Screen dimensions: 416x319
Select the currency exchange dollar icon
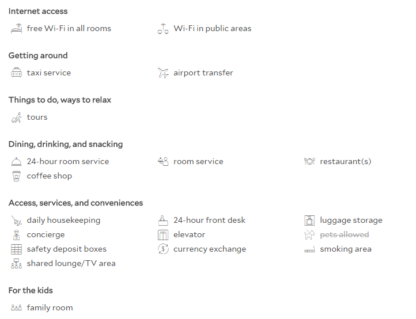163,249
